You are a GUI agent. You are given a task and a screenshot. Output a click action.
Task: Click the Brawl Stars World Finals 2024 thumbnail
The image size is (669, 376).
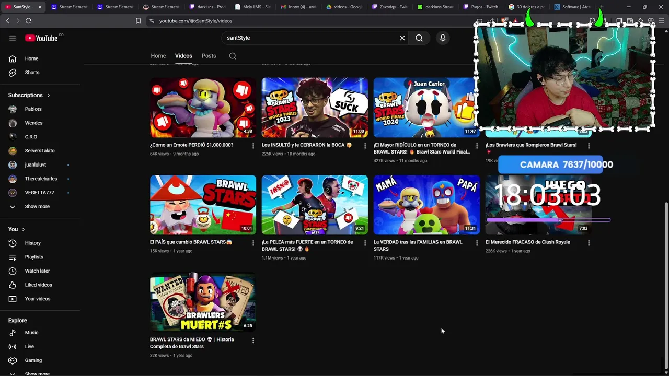(x=426, y=108)
